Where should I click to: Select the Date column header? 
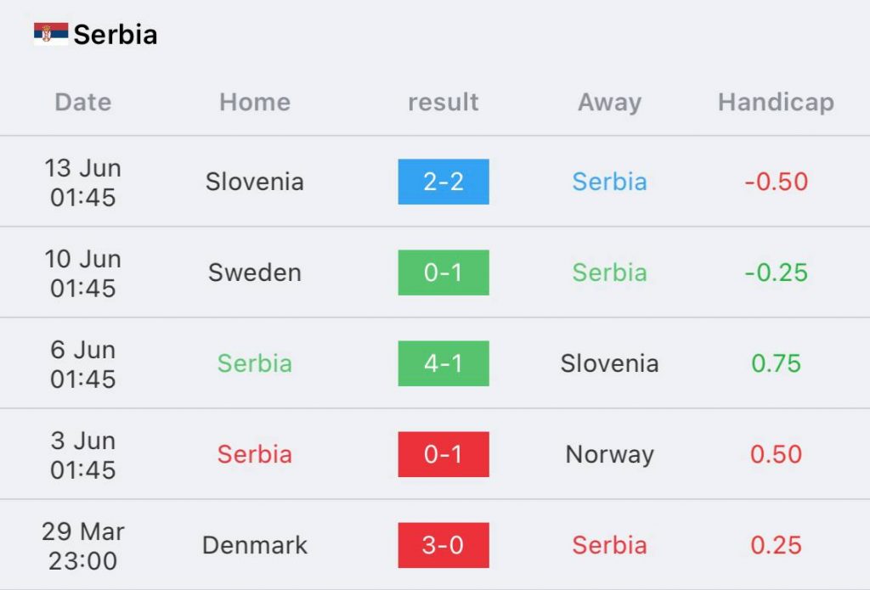click(83, 102)
